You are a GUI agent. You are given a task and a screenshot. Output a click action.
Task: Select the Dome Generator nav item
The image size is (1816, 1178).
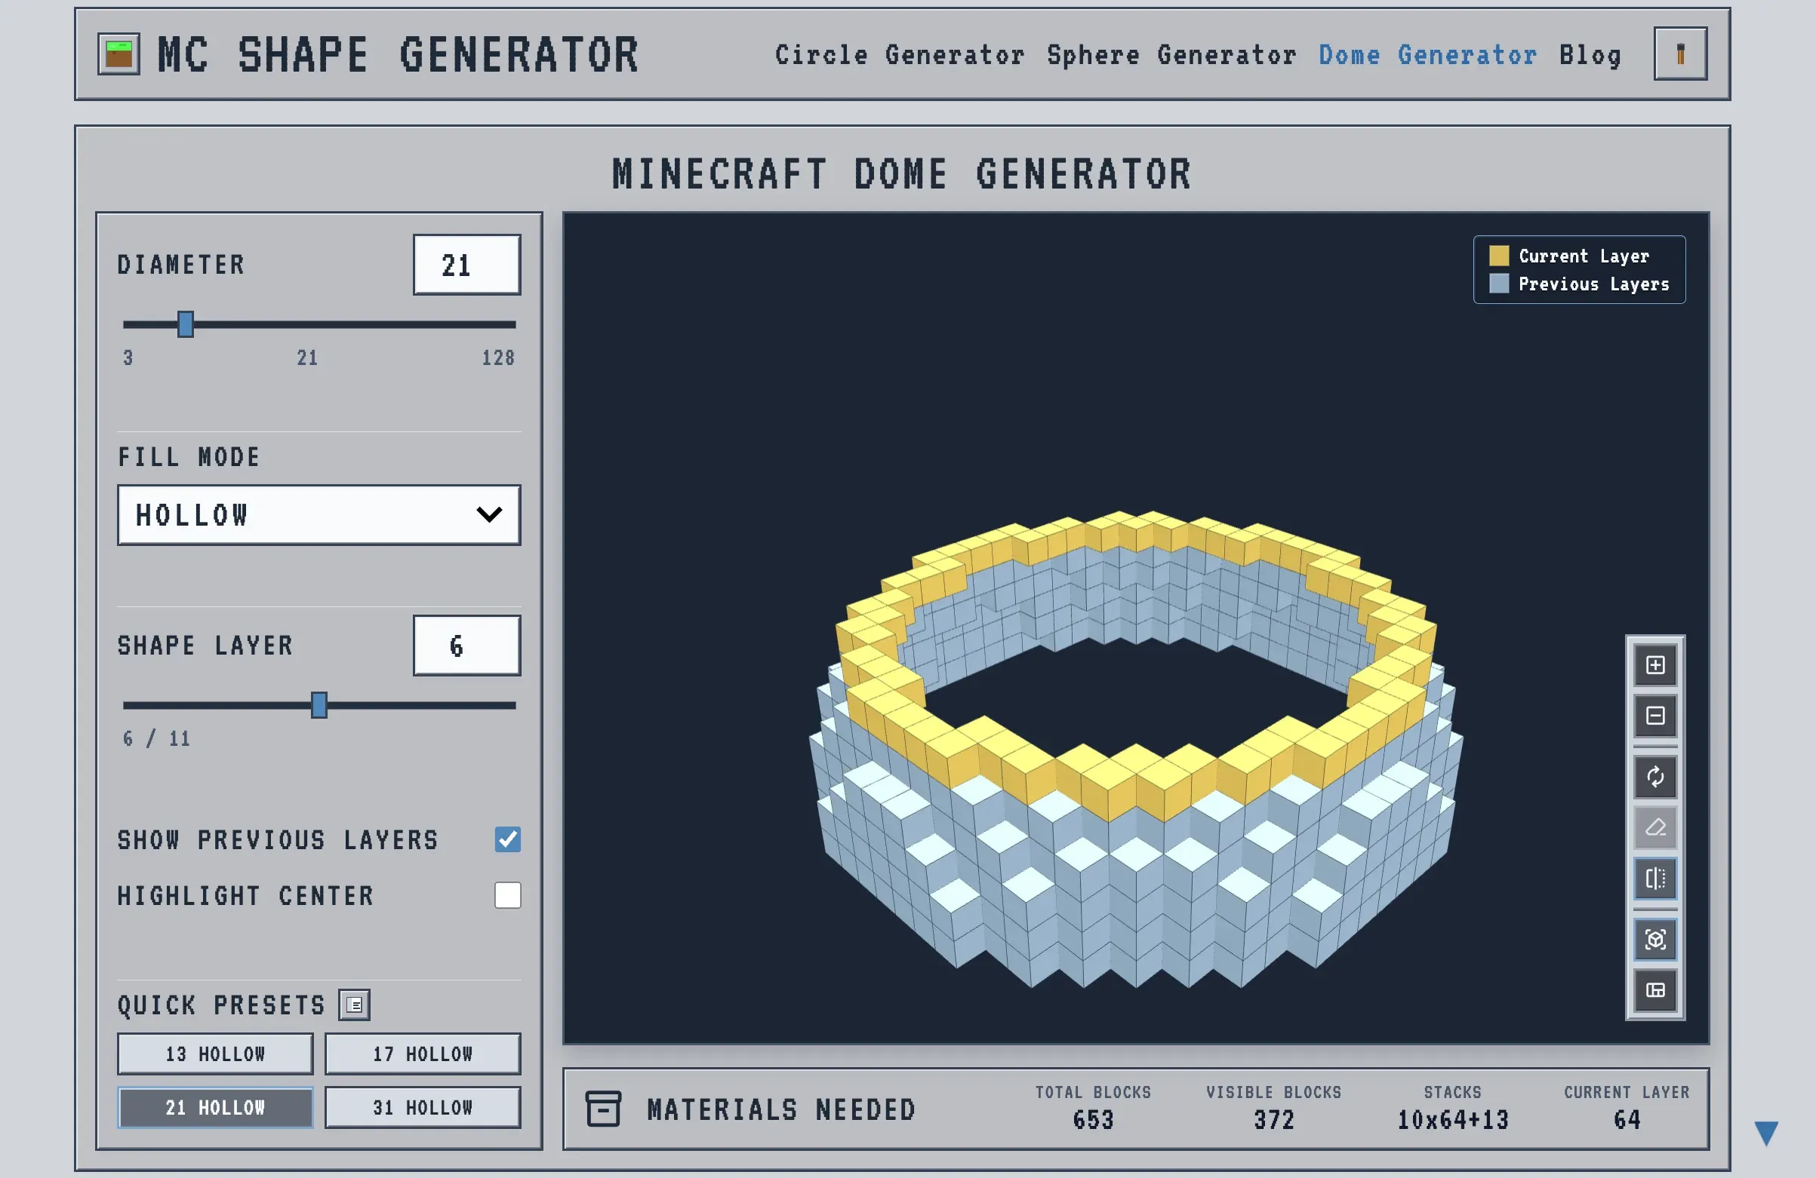coord(1427,55)
